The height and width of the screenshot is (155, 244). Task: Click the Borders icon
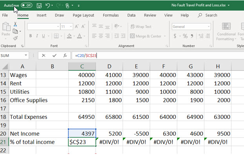tap(56, 36)
